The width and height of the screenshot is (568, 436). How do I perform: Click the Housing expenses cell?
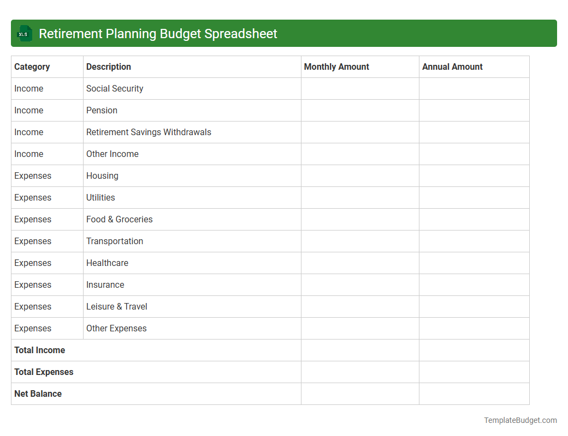pos(102,175)
